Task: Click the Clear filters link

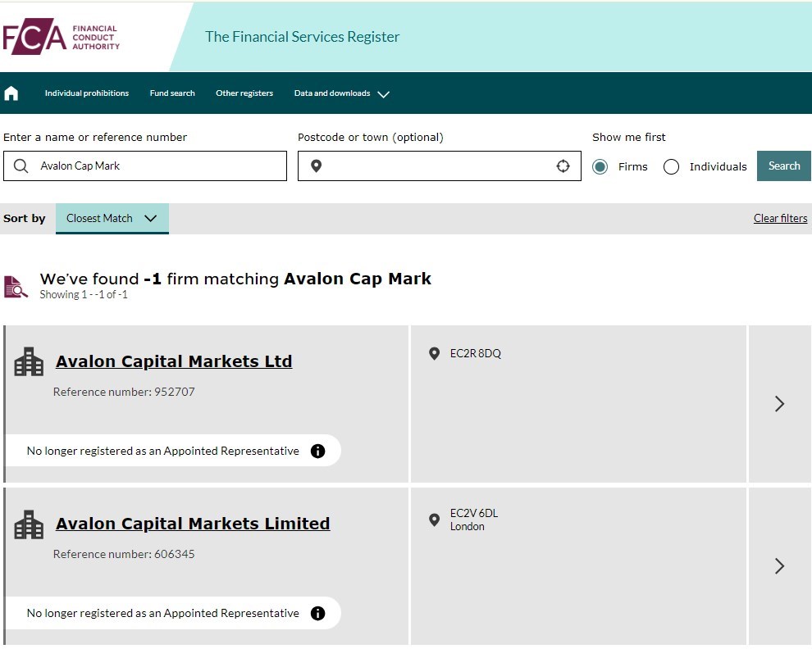Action: tap(780, 219)
